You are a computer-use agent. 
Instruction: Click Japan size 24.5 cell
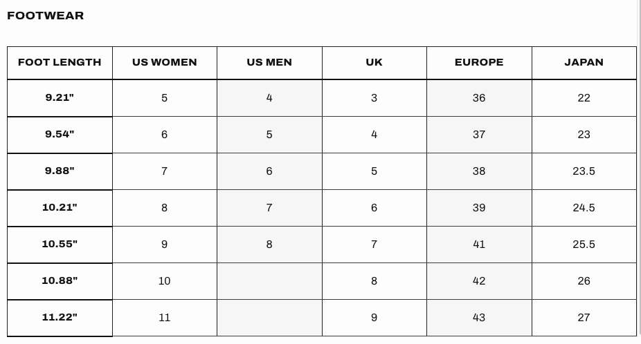pos(584,208)
